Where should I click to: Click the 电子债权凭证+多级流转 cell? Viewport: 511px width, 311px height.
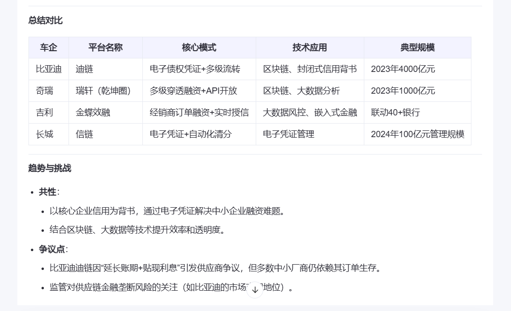pyautogui.click(x=199, y=69)
